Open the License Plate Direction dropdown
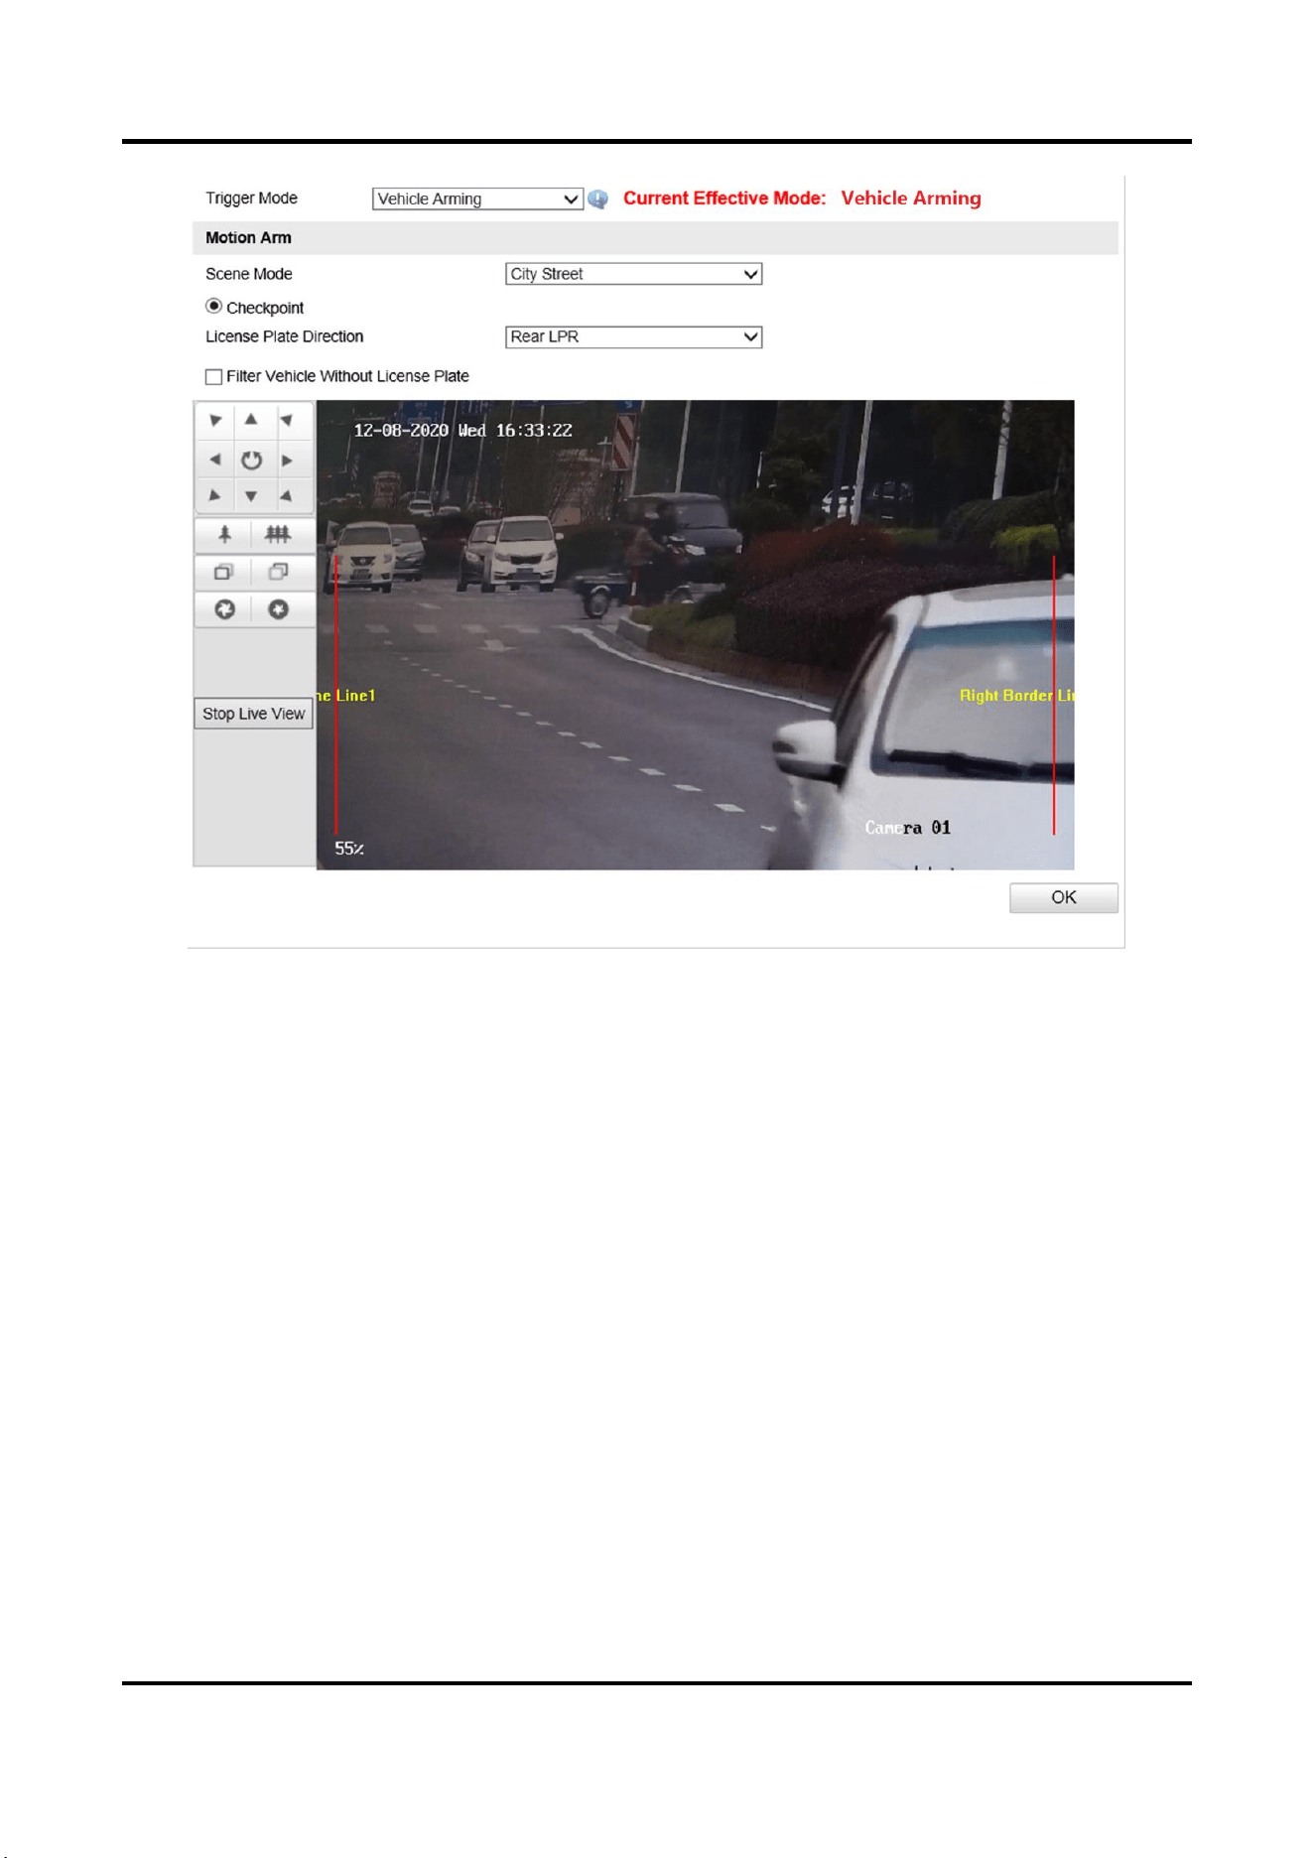Image resolution: width=1314 pixels, height=1858 pixels. point(633,337)
